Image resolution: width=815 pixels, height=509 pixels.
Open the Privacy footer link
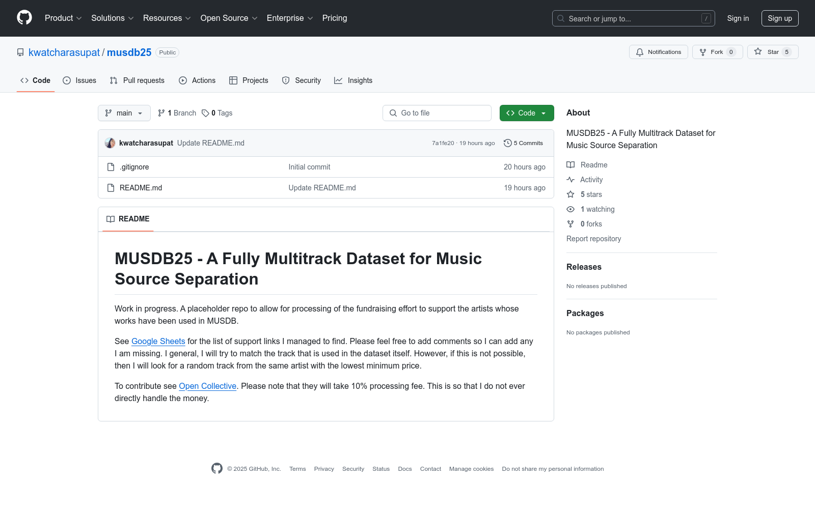click(324, 469)
